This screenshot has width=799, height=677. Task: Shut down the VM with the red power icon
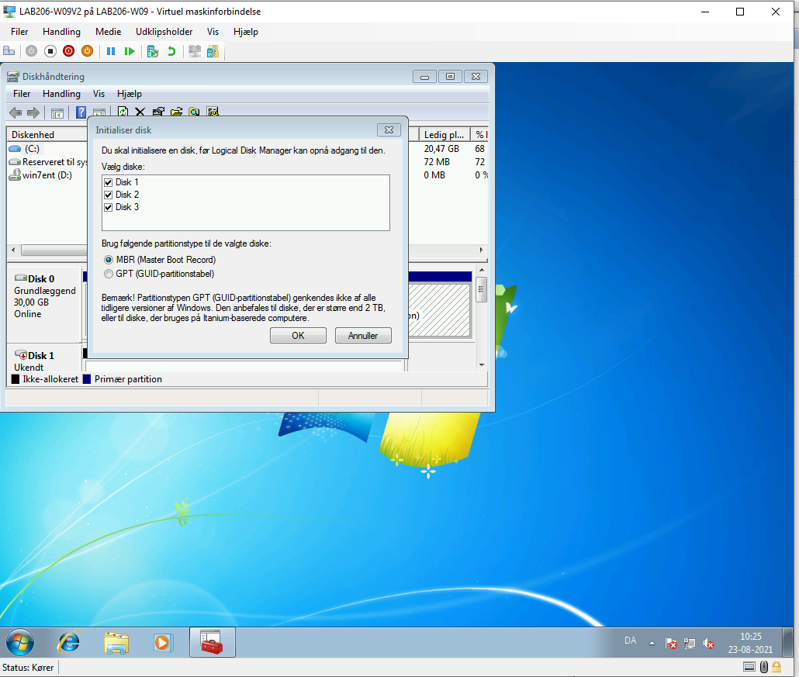pos(68,51)
